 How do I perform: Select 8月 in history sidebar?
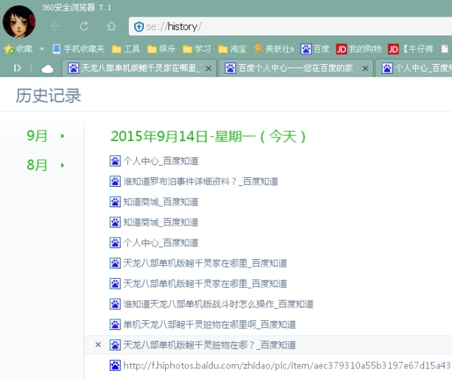(37, 165)
